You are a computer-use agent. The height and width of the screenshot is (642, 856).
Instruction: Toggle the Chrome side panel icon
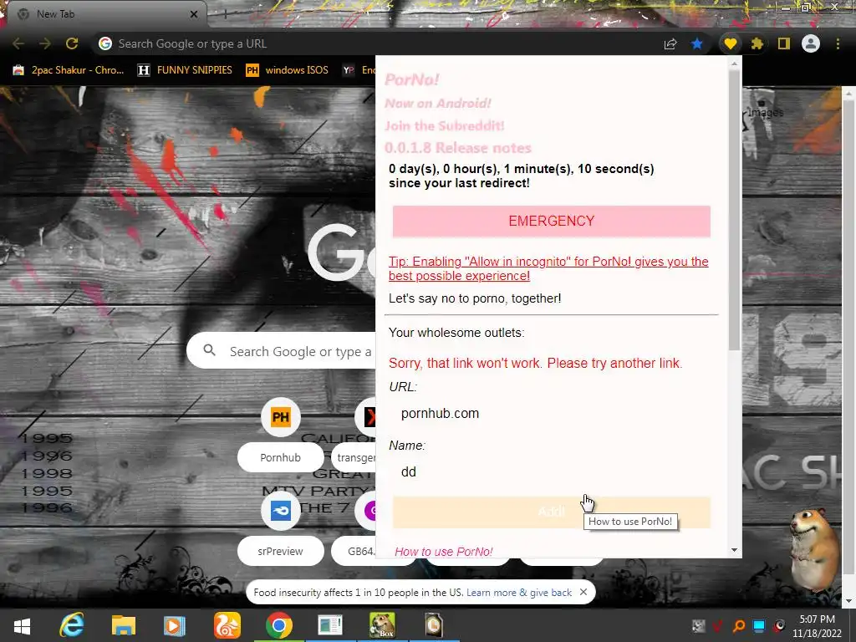pos(784,43)
